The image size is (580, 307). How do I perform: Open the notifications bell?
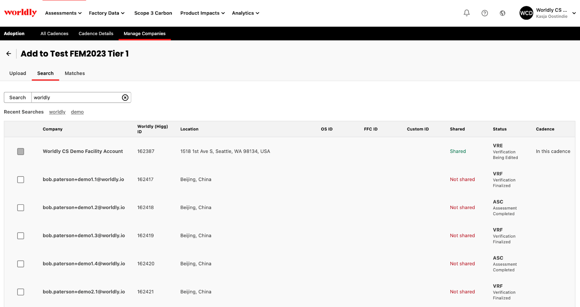point(467,13)
